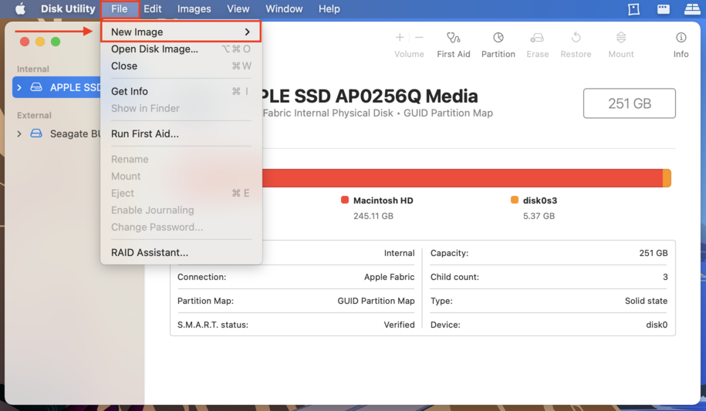Click the red Macintosh HD legend swatch

pyautogui.click(x=345, y=200)
